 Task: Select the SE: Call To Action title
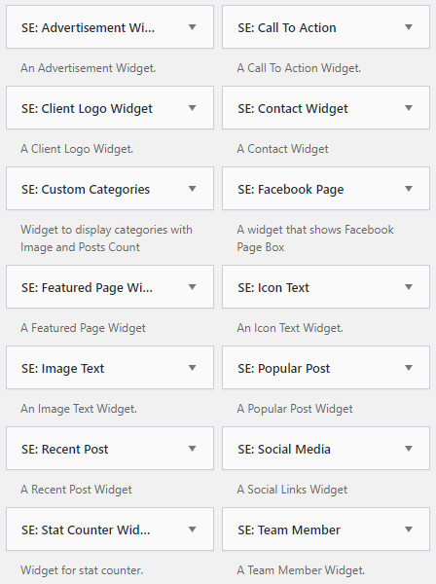[287, 27]
